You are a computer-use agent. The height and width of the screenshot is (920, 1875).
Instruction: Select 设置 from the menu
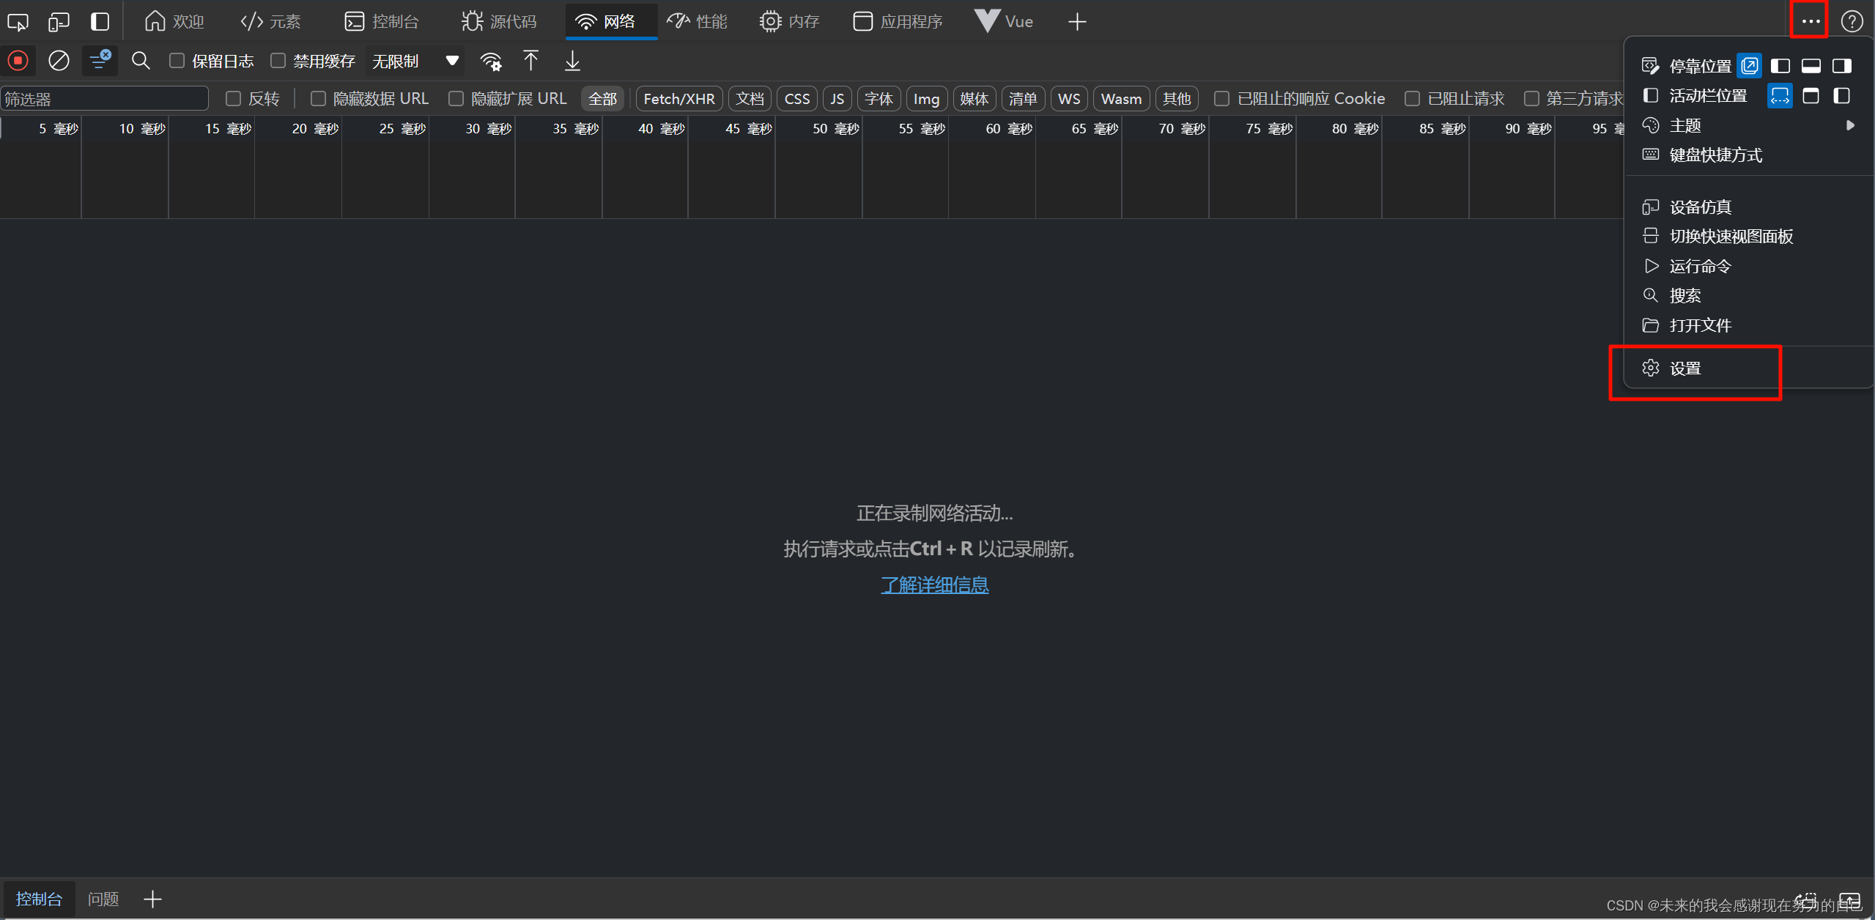pos(1684,368)
